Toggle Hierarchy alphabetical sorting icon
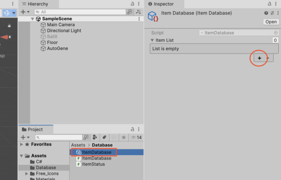This screenshot has width=281, height=180. coord(138,12)
